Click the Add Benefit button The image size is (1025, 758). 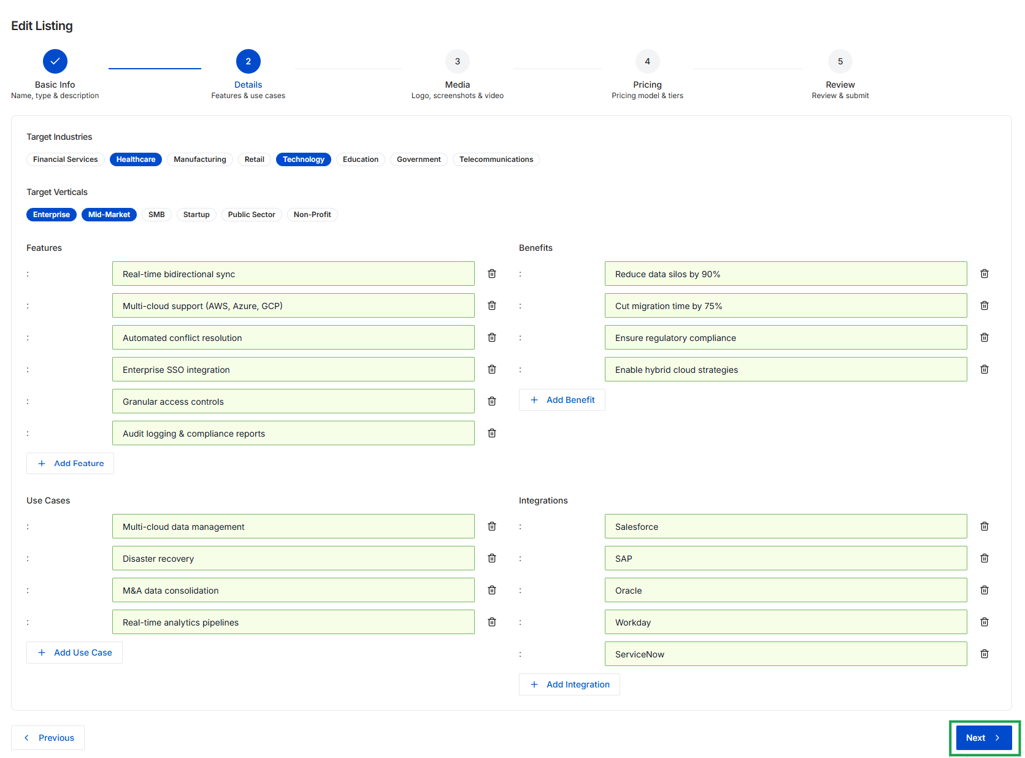pyautogui.click(x=562, y=400)
